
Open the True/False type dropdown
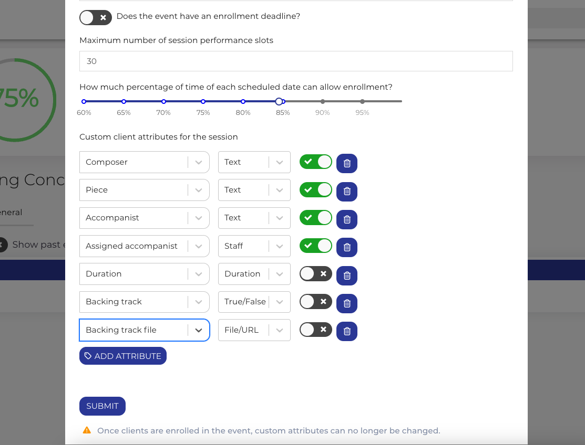[x=279, y=302]
